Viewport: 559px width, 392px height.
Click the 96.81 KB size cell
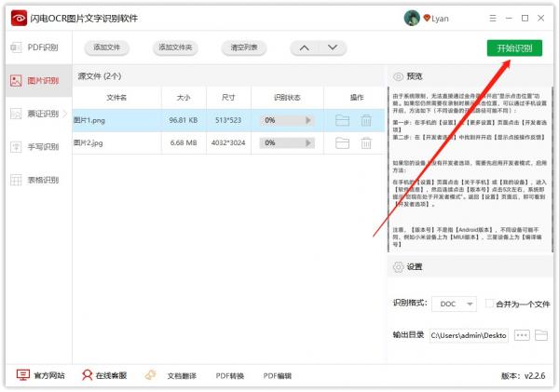184,120
